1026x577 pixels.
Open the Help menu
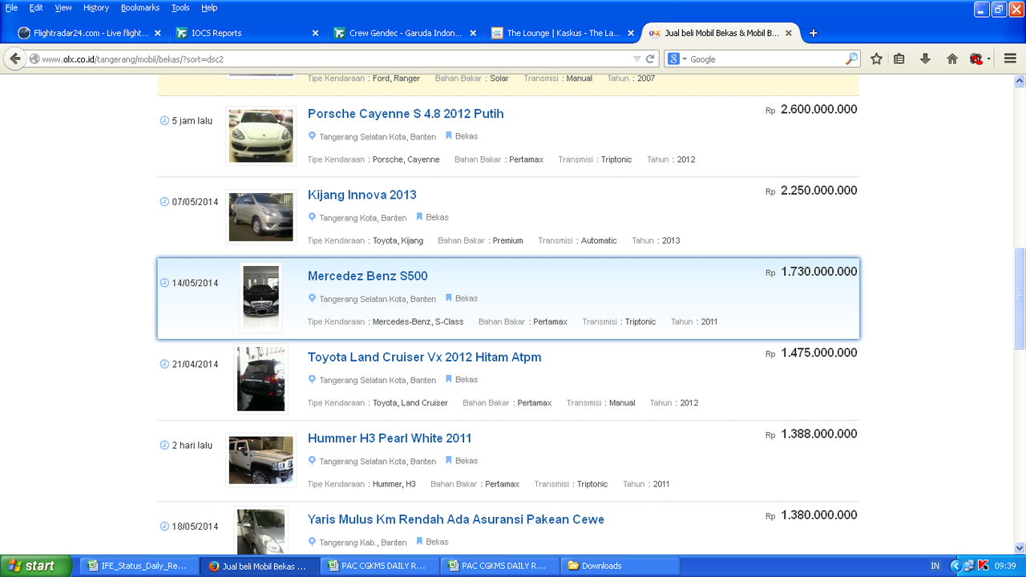pyautogui.click(x=209, y=7)
